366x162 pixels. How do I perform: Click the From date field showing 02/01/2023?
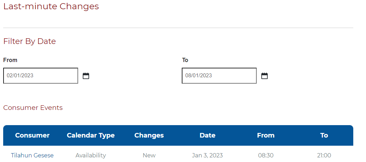coord(41,76)
